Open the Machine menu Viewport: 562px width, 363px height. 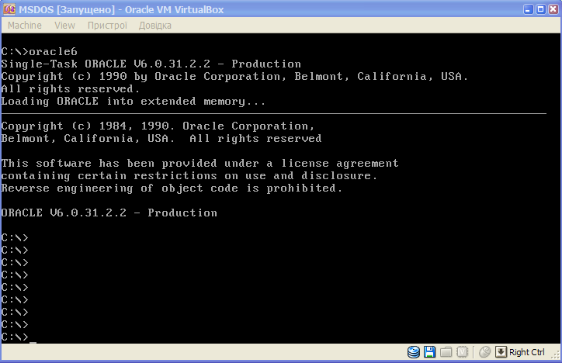click(x=24, y=26)
